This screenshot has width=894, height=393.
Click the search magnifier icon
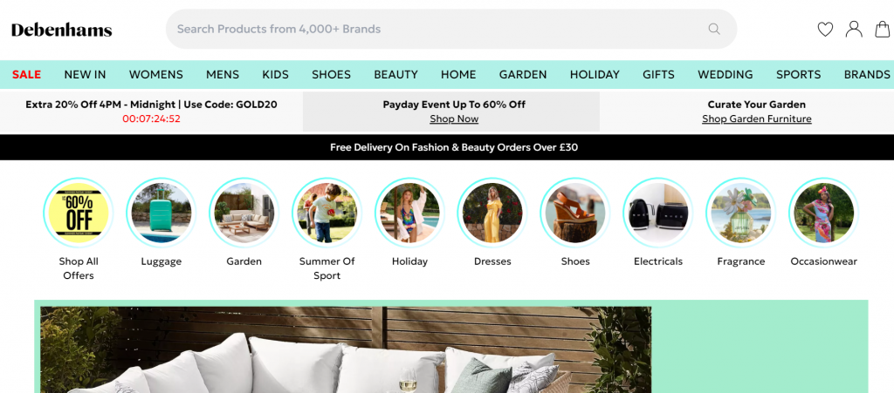[x=714, y=29]
